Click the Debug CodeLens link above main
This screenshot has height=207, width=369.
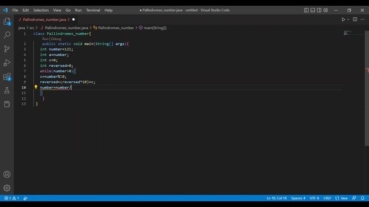coord(56,39)
